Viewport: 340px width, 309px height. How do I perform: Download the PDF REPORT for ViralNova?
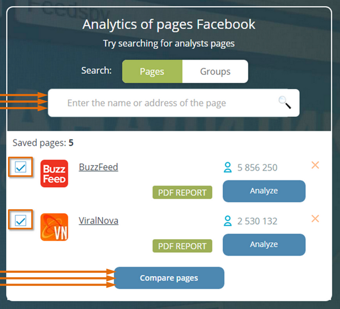coord(182,246)
